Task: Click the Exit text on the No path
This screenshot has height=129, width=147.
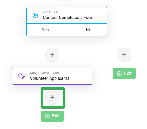Action: point(128,73)
